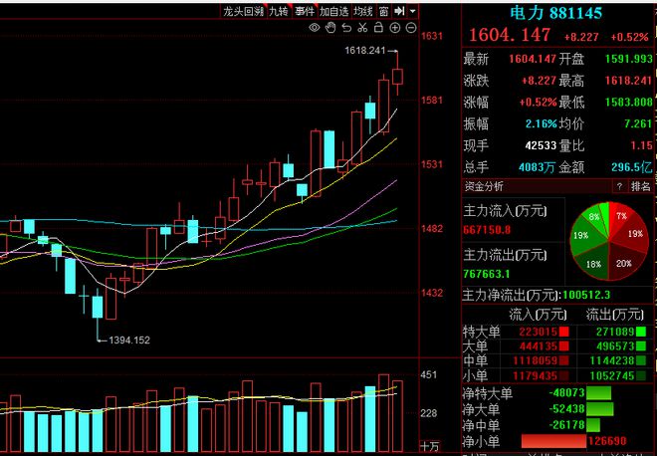The width and height of the screenshot is (657, 456).
Task: Toggle the 均线 moving average lines
Action: point(363,11)
